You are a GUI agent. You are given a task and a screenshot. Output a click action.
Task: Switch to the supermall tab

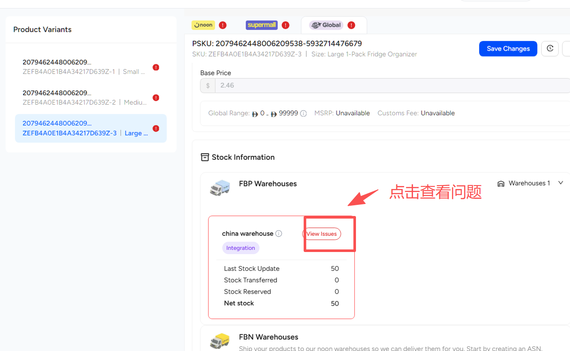(x=262, y=25)
